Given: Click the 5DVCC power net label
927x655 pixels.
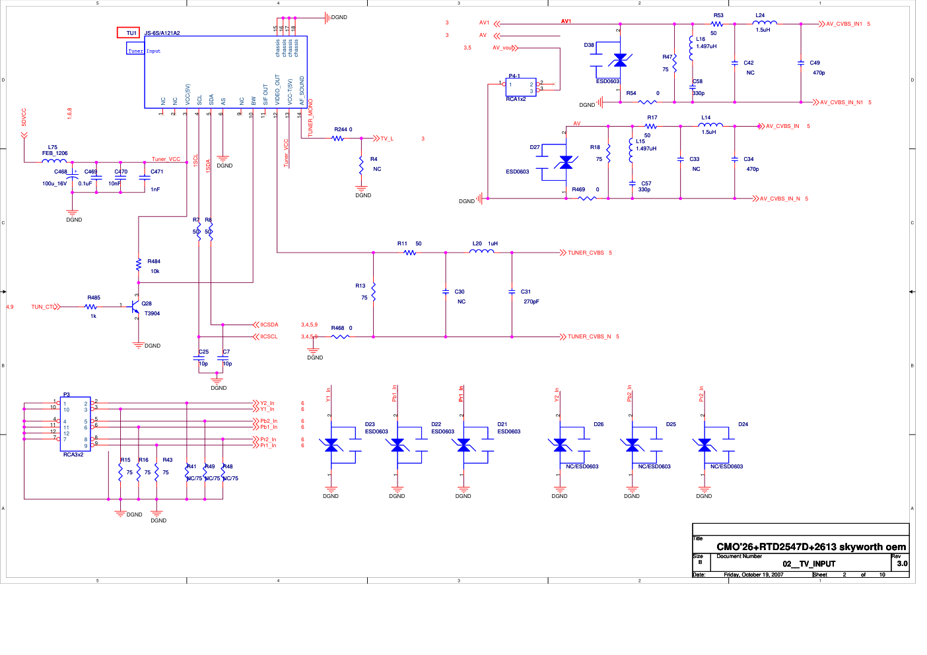Looking at the screenshot, I should point(24,117).
